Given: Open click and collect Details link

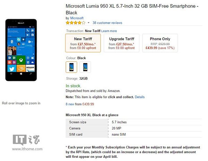Looking at the screenshot, I should pyautogui.click(x=140, y=97).
